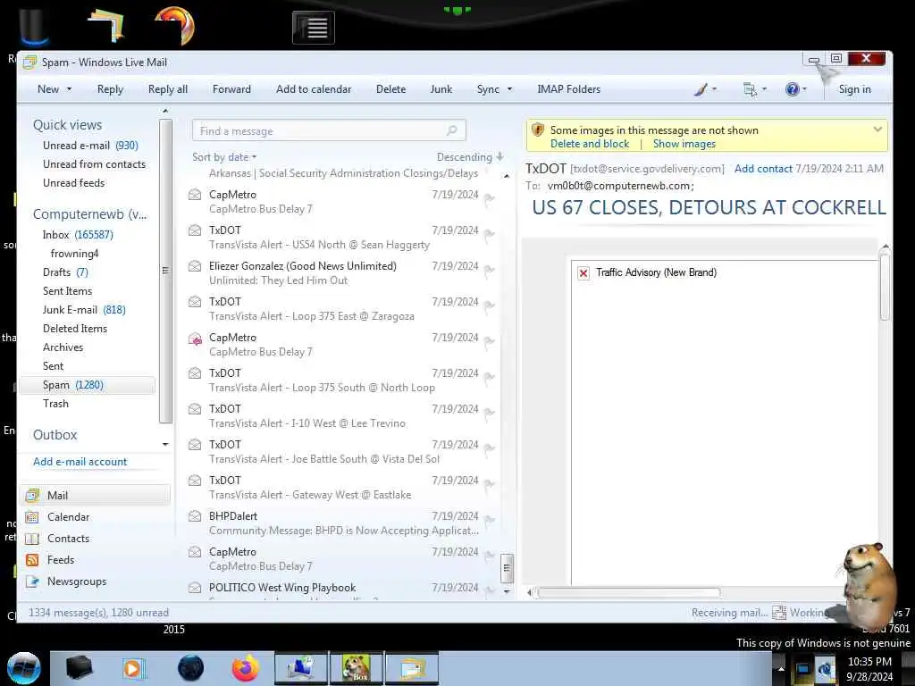Flag TxDOT Loop 375 East message
The height and width of the screenshot is (686, 915).
[x=489, y=305]
